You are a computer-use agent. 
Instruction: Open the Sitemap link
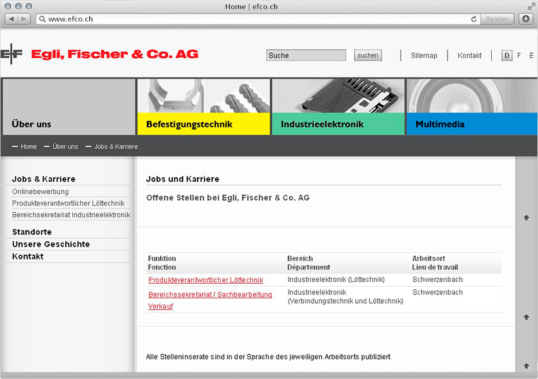click(x=423, y=56)
